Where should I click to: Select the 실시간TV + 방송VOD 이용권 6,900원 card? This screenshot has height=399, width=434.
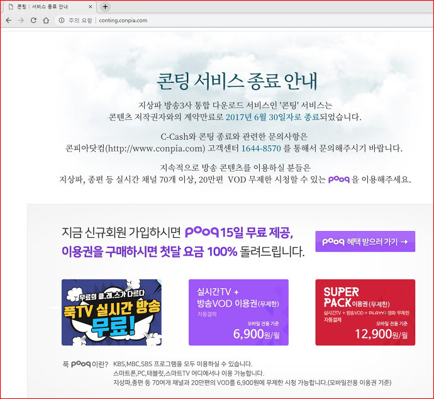[x=238, y=312]
